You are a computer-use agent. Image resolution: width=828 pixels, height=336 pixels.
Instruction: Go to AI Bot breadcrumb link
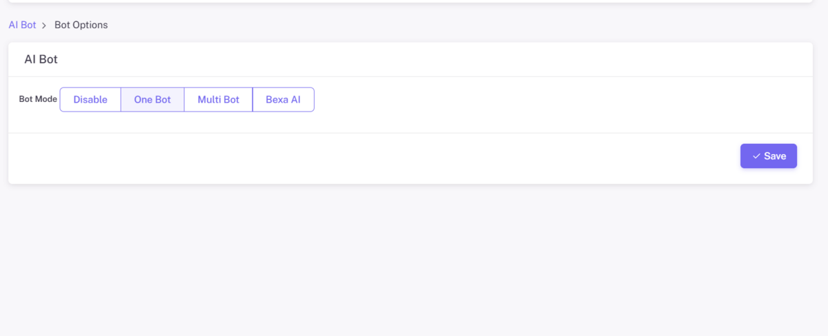pos(22,25)
